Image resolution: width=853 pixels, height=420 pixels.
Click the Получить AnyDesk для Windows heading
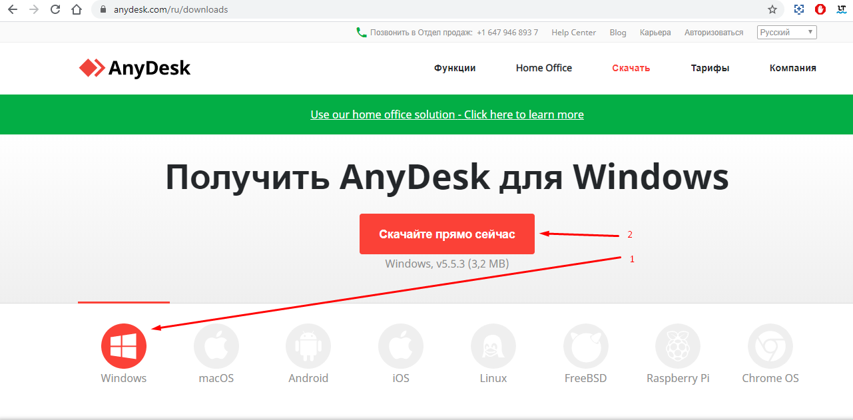pos(447,177)
